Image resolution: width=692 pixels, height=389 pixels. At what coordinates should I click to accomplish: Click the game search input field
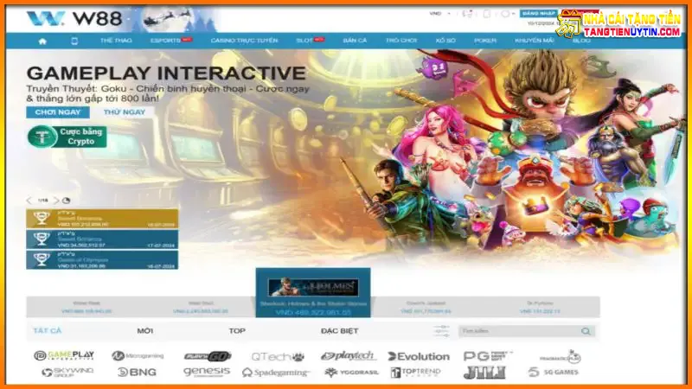tap(520, 331)
